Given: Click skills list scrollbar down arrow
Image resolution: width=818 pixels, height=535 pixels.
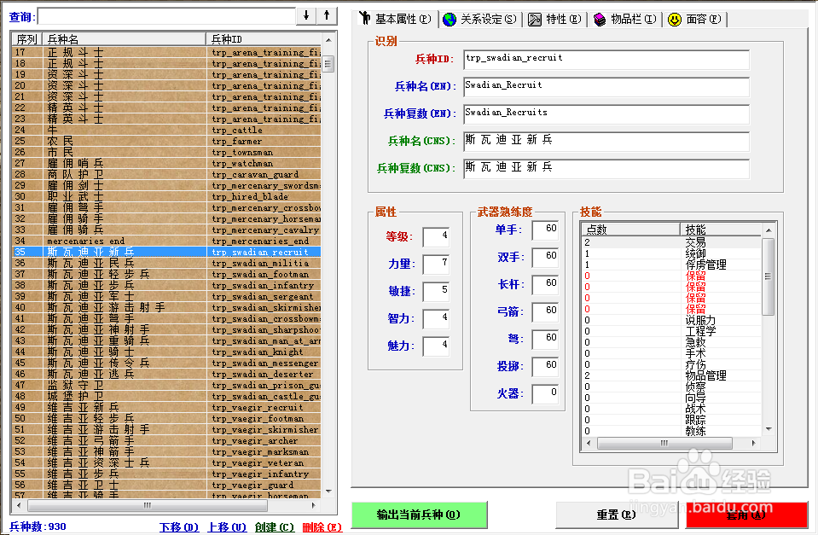Looking at the screenshot, I should click(x=769, y=429).
